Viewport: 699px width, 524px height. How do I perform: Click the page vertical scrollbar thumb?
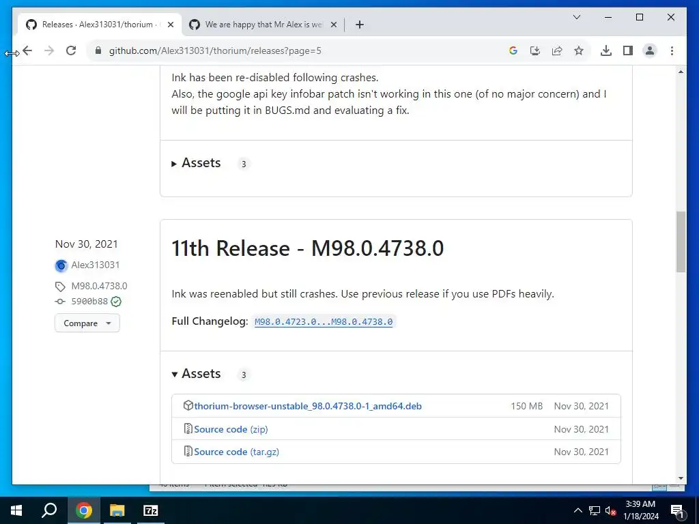[x=681, y=242]
